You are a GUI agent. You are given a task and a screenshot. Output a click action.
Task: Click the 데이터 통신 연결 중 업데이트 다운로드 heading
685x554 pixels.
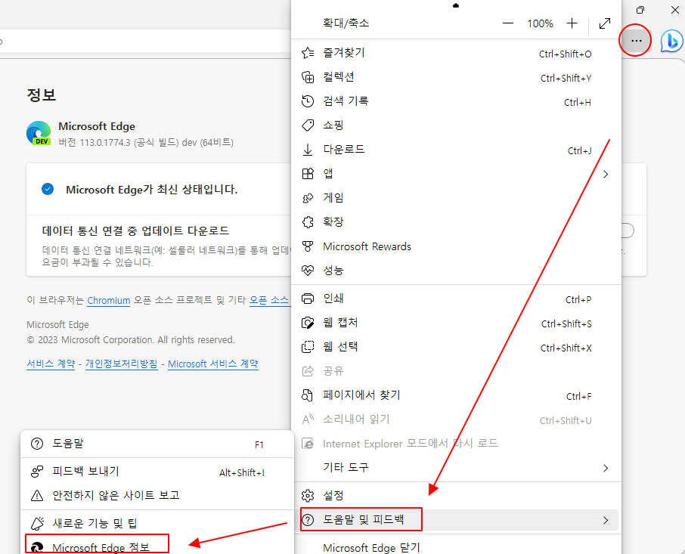tap(135, 231)
